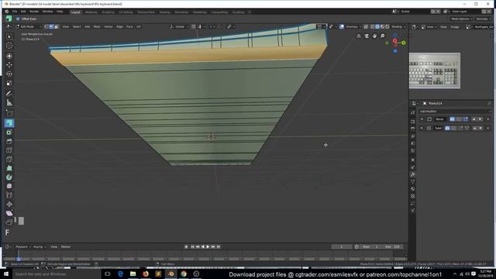The image size is (496, 279).
Task: Open the Render properties tab icon
Action: [413, 122]
